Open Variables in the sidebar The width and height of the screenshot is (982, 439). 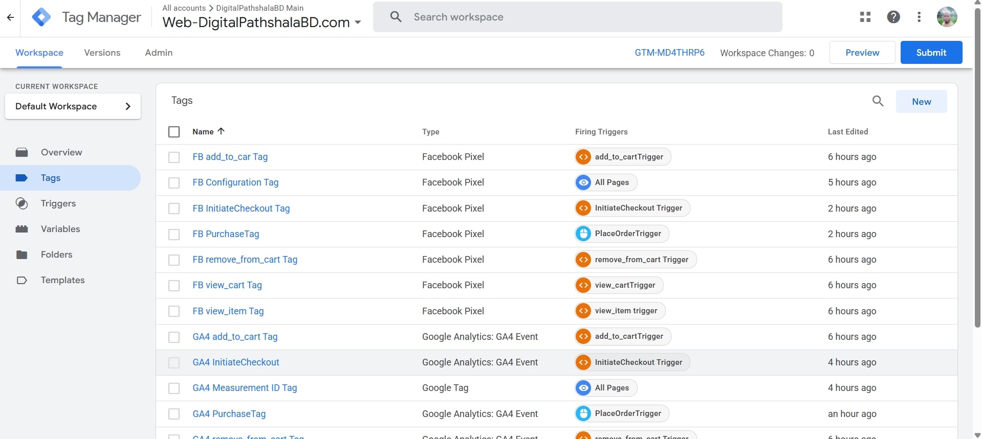click(60, 229)
